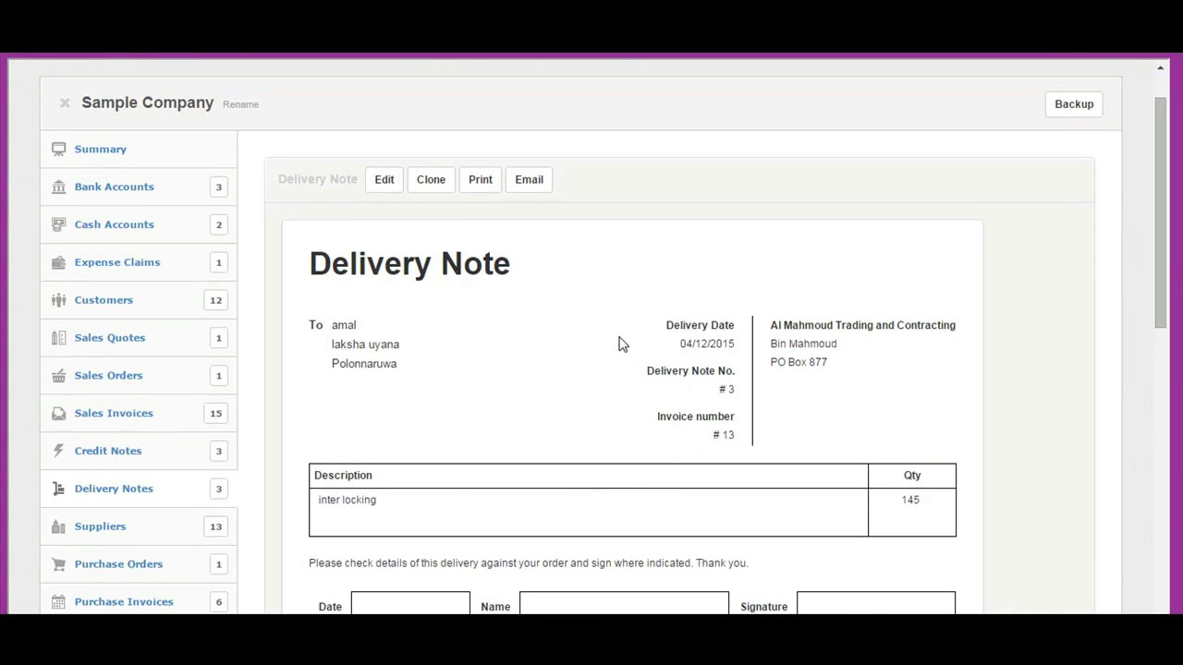The width and height of the screenshot is (1183, 665).
Task: Go to Cash Accounts
Action: pyautogui.click(x=115, y=224)
